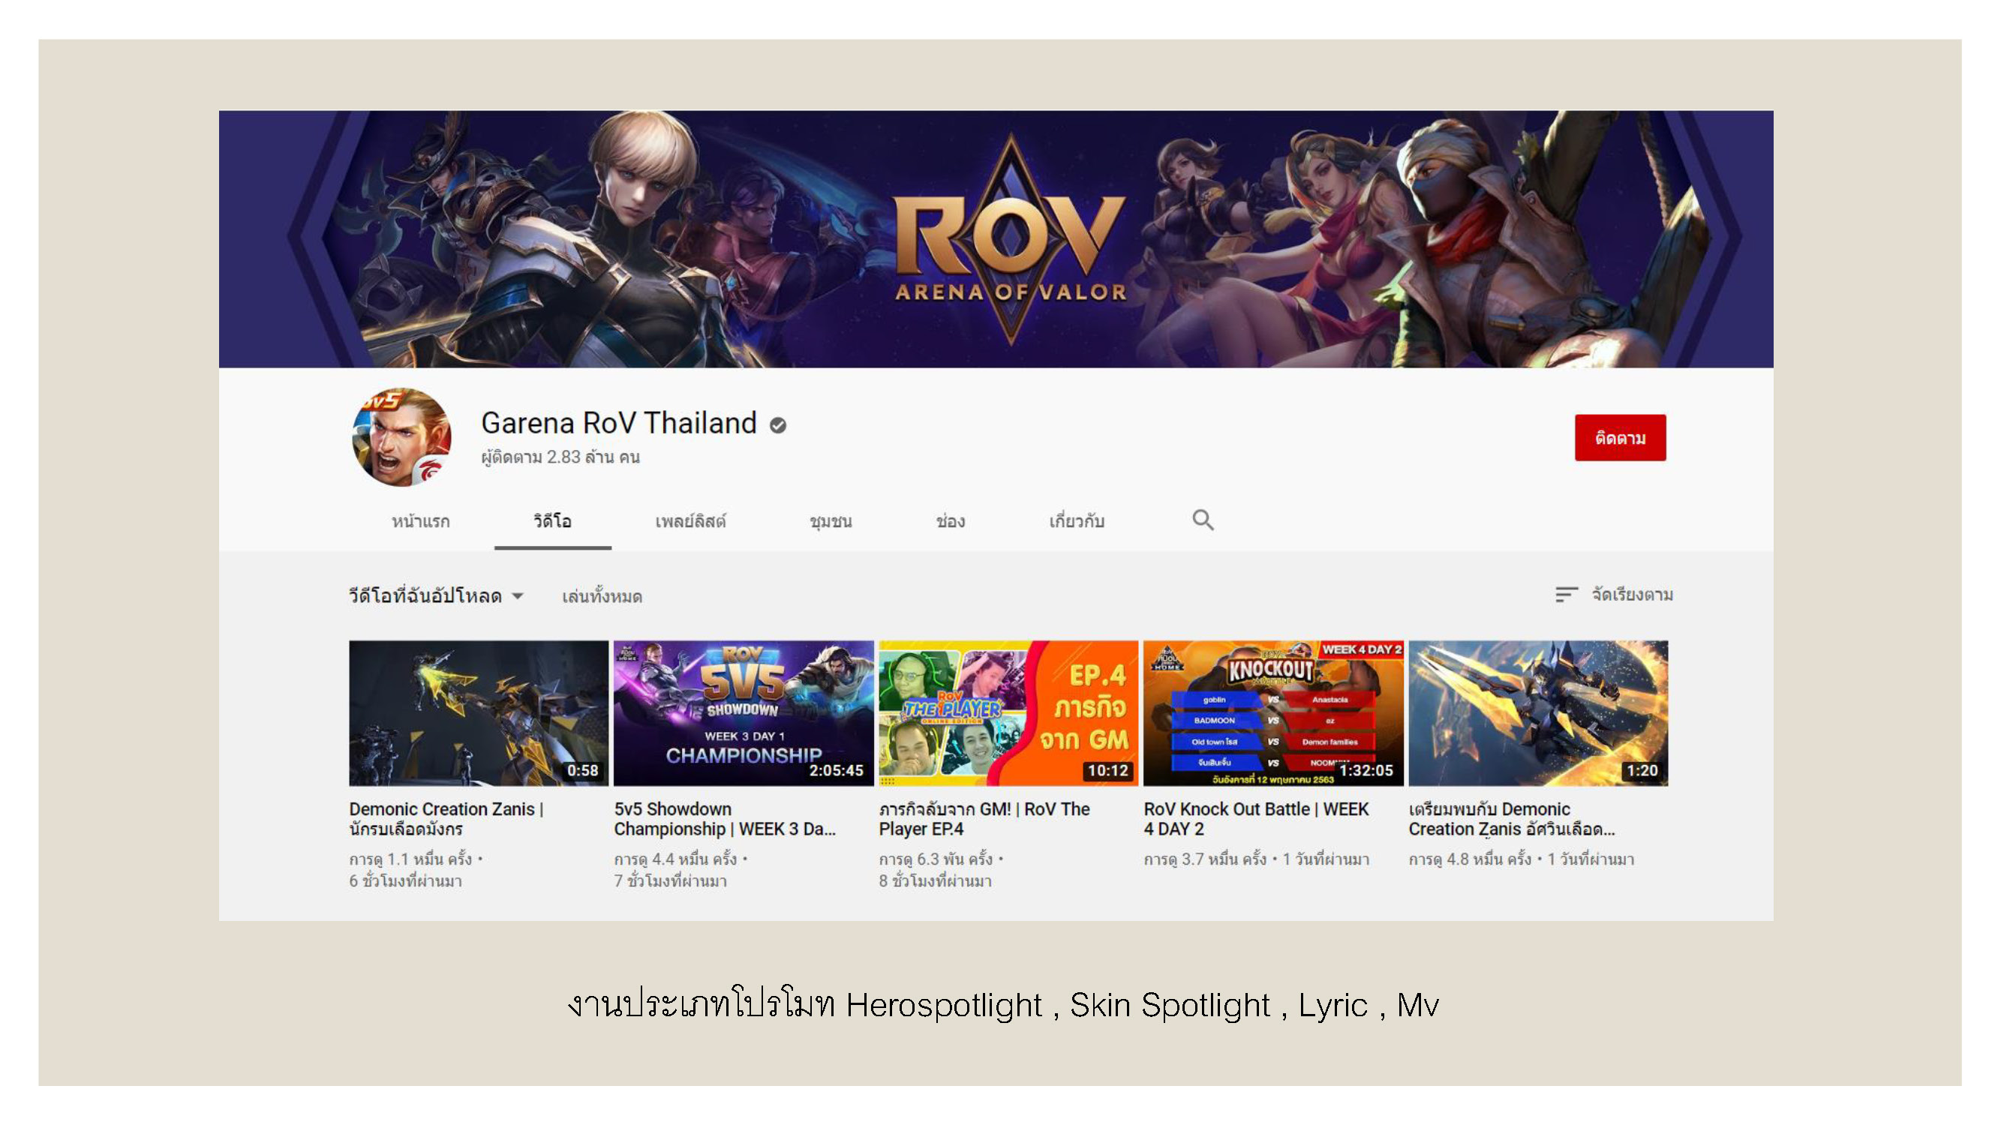
Task: Click 'การดู 4.4 หมื่น ครั้ง' view count
Action: tap(675, 859)
